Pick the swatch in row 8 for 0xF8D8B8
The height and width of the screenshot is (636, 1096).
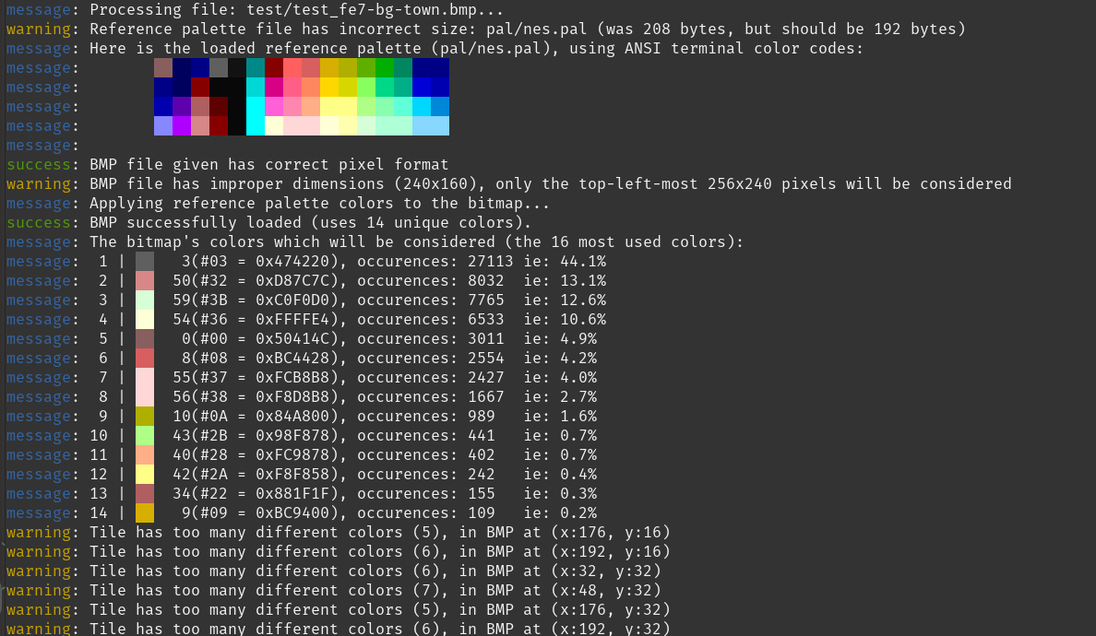[145, 397]
